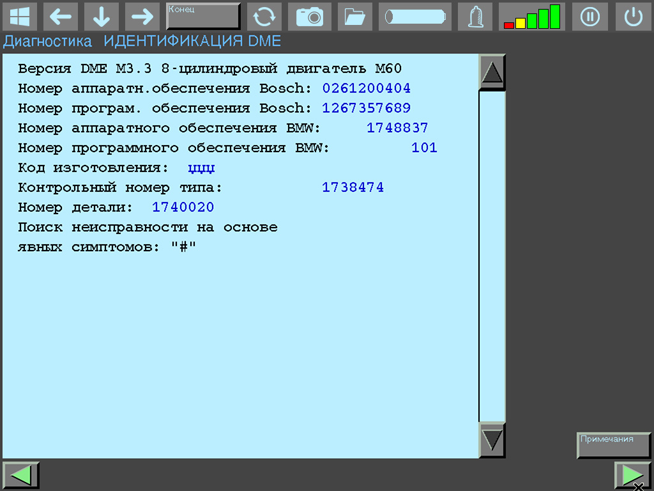Click the battery/voltage status indicator

tap(414, 17)
